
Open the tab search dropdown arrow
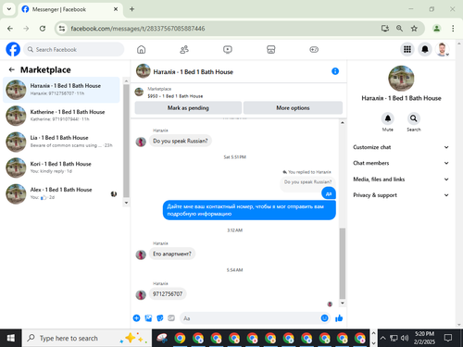tap(9, 9)
